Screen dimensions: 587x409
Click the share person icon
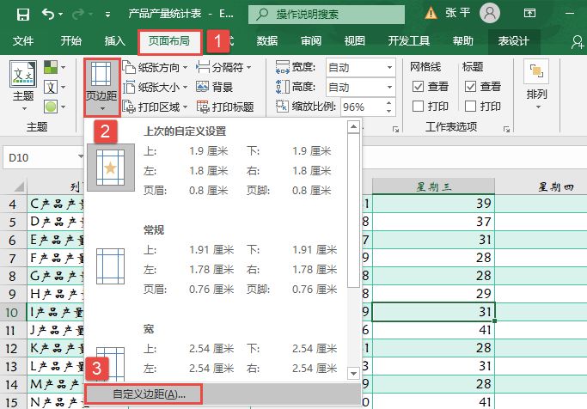click(x=578, y=42)
